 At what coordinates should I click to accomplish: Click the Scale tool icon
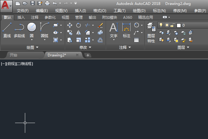click(x=78, y=40)
